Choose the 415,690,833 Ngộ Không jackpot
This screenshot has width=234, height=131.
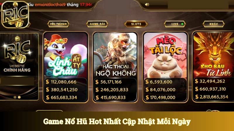click(111, 98)
